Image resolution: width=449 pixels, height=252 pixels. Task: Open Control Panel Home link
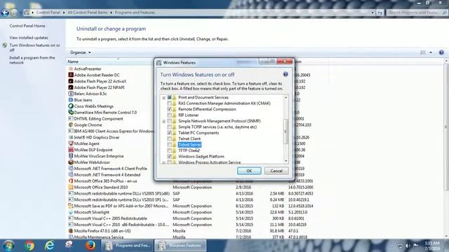(x=27, y=26)
